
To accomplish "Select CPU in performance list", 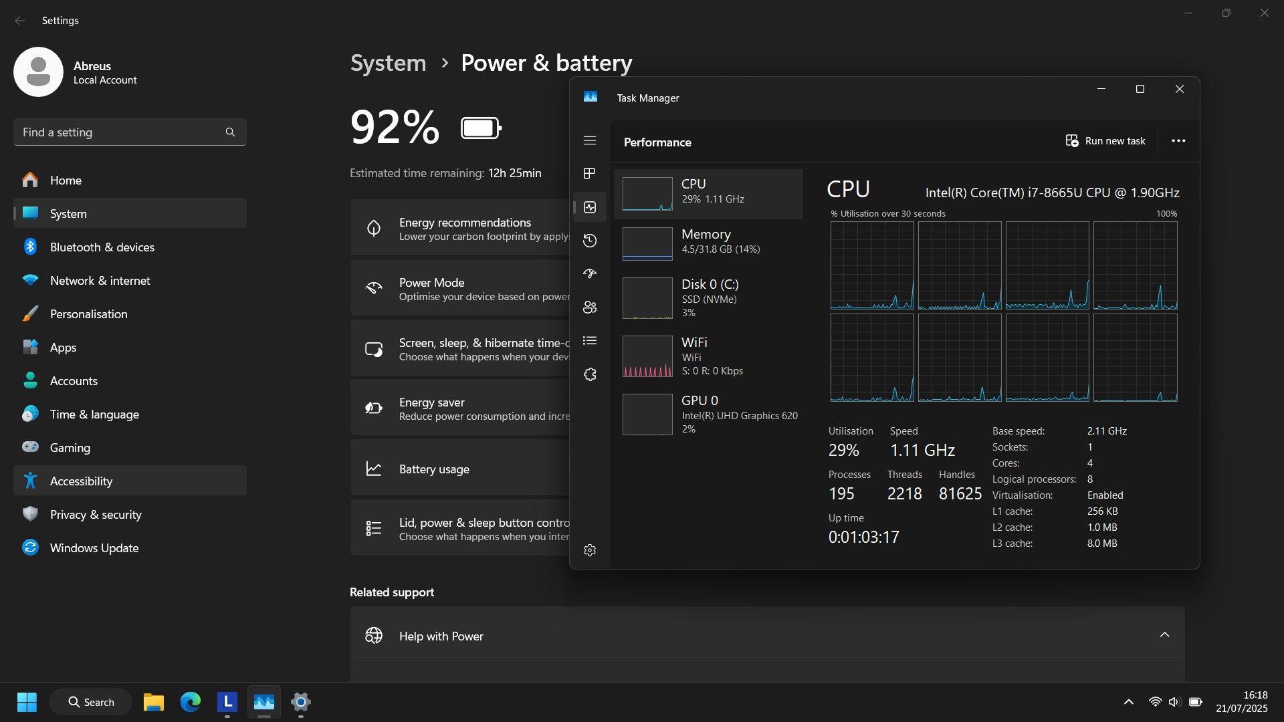I will [x=708, y=194].
